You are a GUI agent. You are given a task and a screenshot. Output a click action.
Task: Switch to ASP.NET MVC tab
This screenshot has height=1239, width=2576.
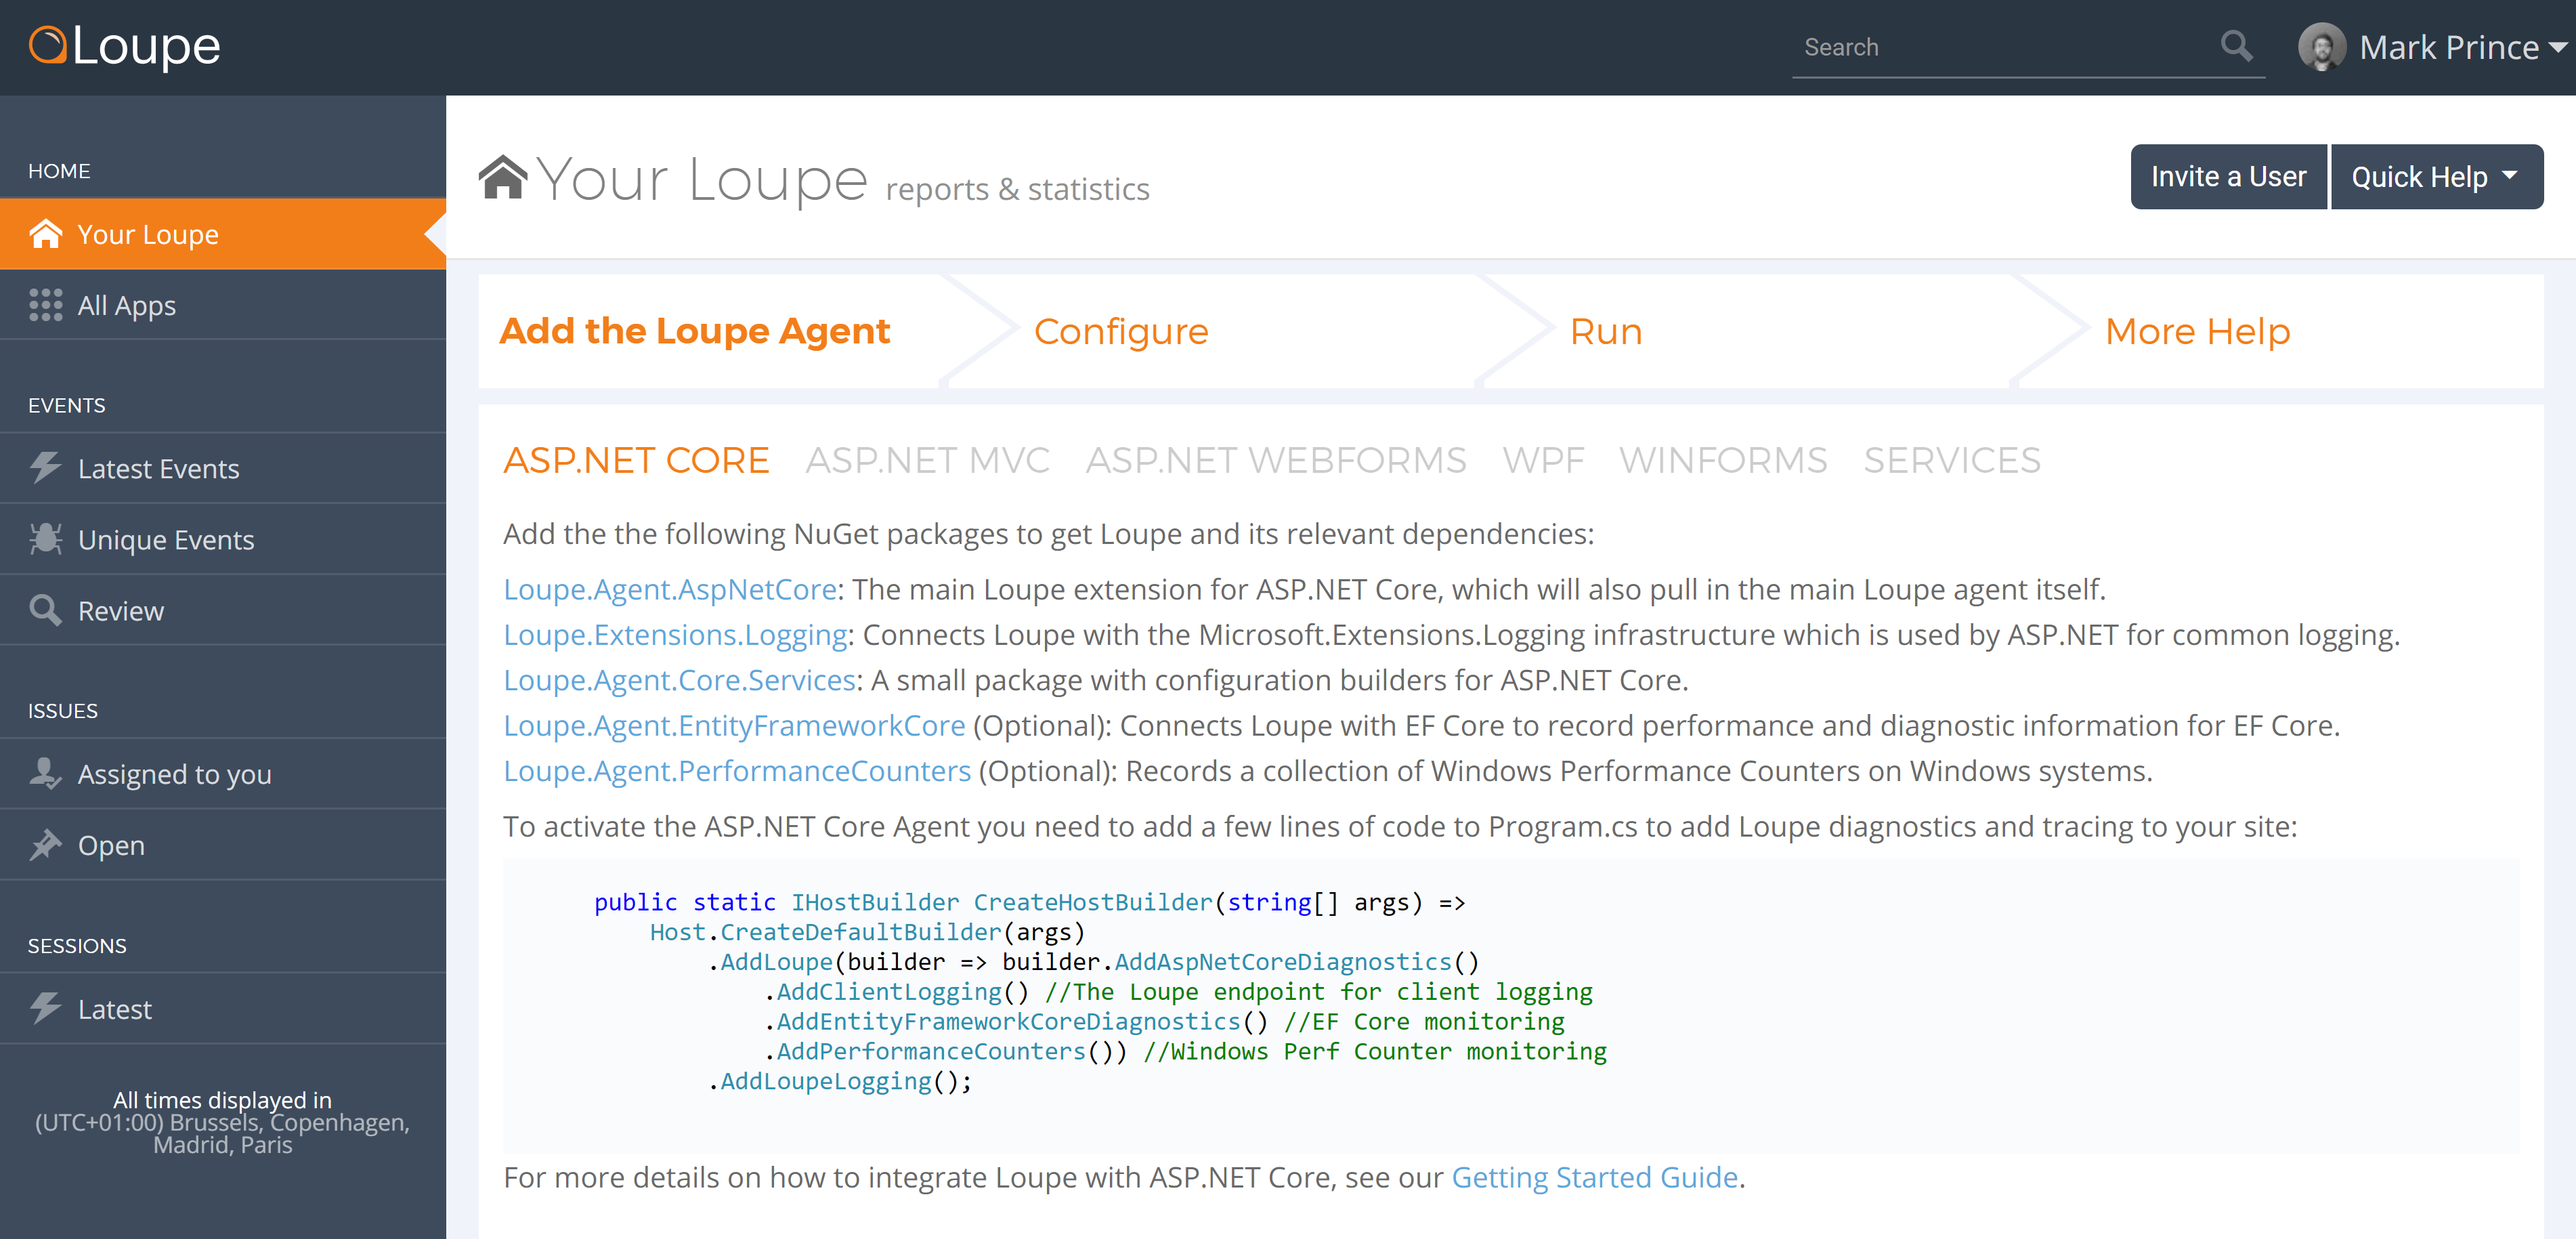[928, 460]
